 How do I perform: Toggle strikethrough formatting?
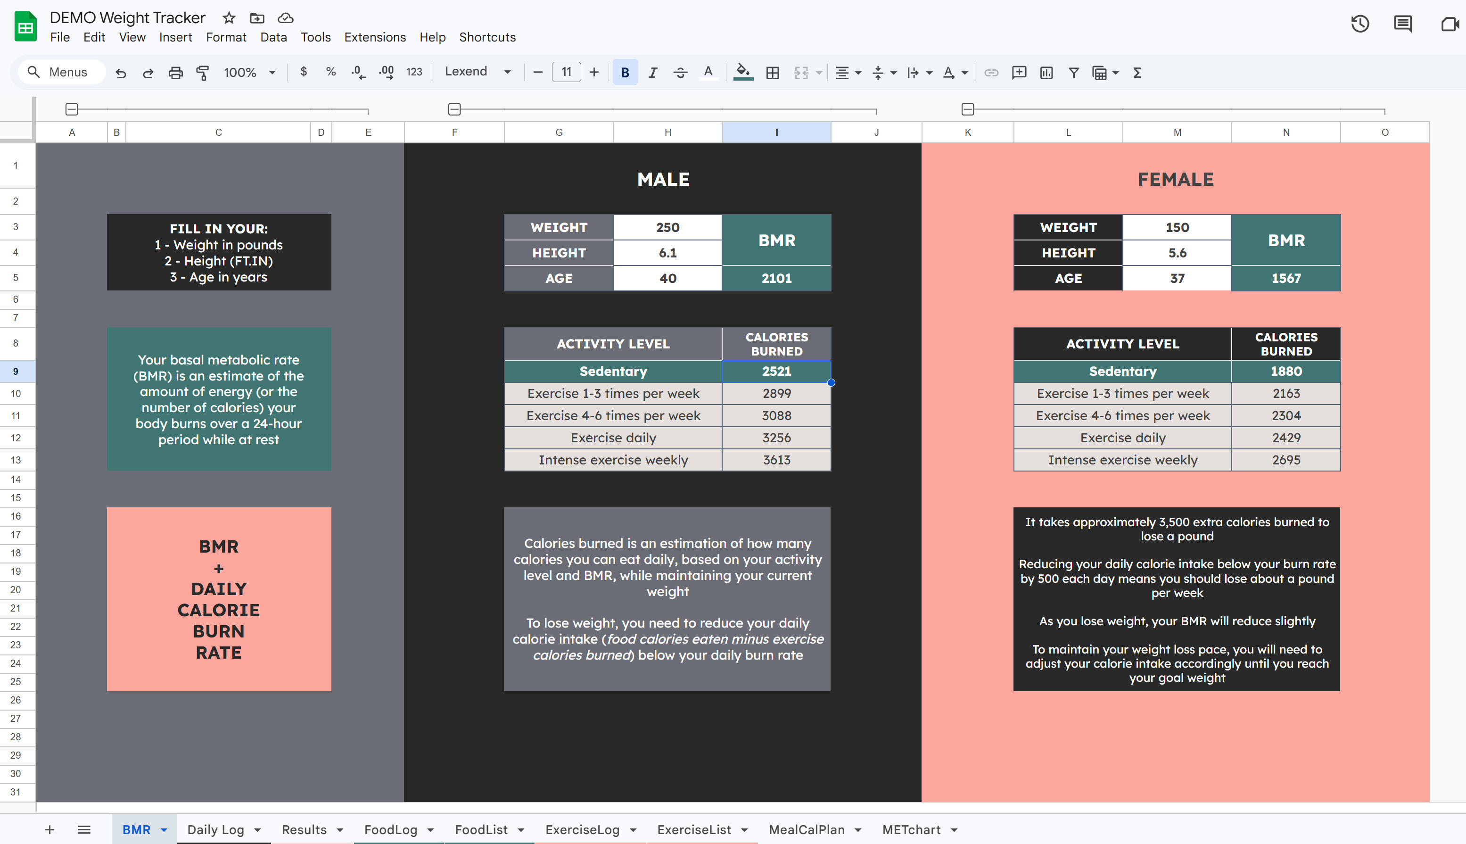pyautogui.click(x=680, y=73)
